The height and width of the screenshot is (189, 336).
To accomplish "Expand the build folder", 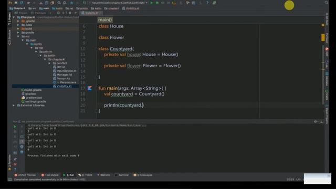I will coord(18,29).
